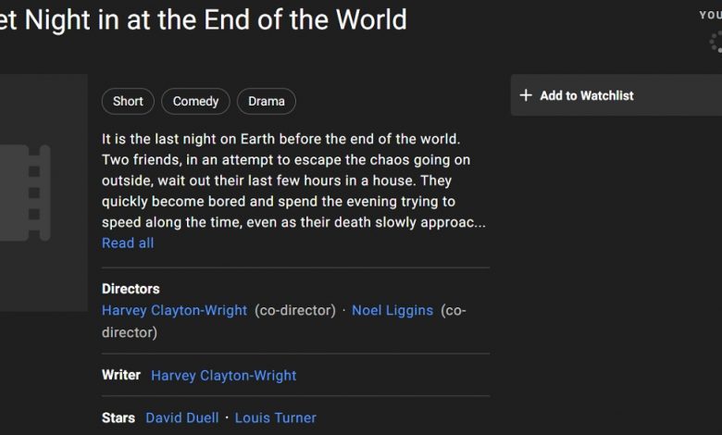The height and width of the screenshot is (435, 722).
Task: Click the Writer section label
Action: click(x=121, y=375)
